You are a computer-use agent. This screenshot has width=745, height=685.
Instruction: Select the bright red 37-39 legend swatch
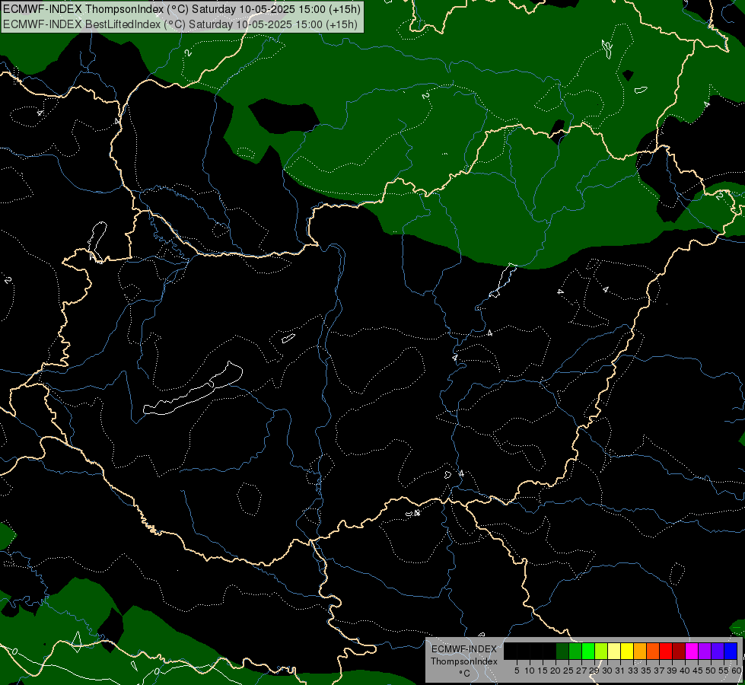[x=666, y=651]
